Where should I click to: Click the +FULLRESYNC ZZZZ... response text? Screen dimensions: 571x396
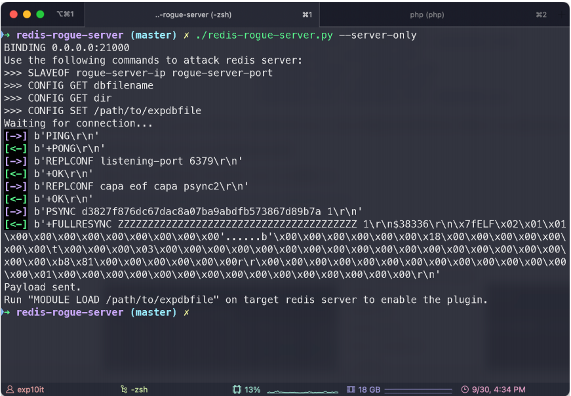click(x=195, y=224)
